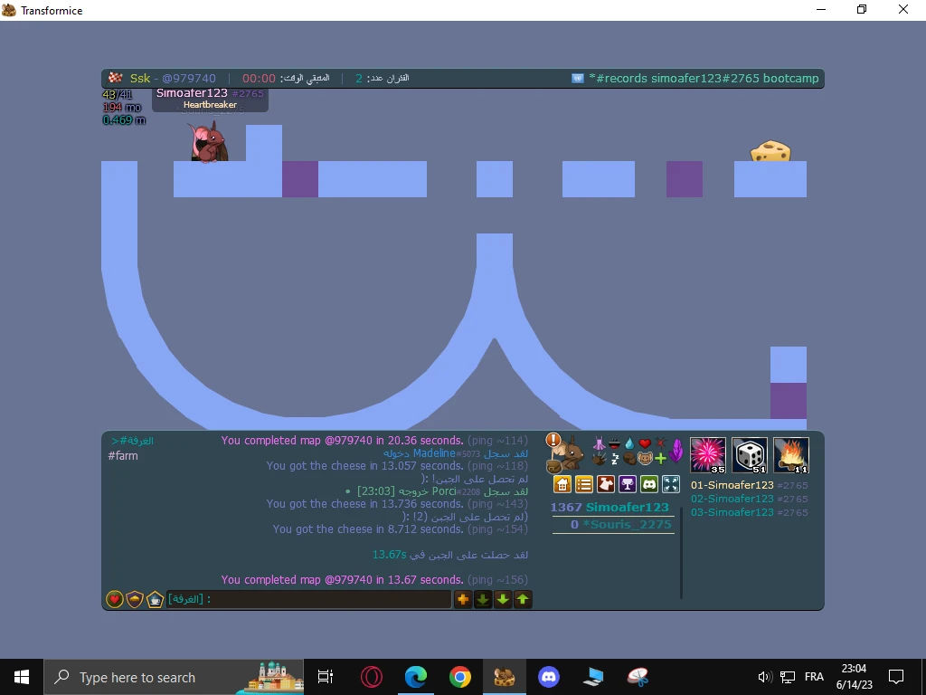Viewport: 926px width, 695px height.
Task: Click the #records simoafer123#2765 bootcamp room name
Action: click(704, 78)
